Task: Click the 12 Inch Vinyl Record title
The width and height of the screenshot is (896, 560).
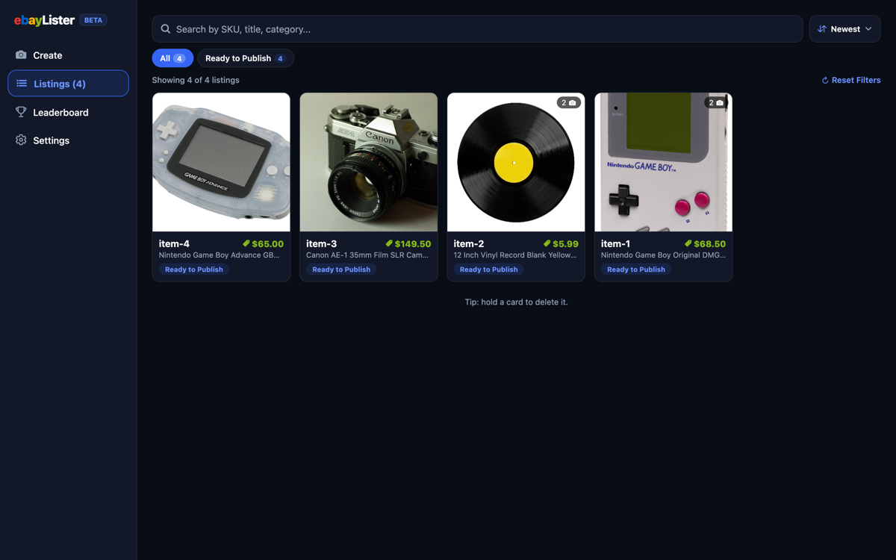Action: (x=515, y=255)
